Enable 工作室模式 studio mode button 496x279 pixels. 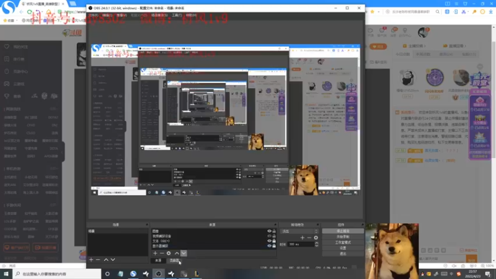pyautogui.click(x=343, y=242)
